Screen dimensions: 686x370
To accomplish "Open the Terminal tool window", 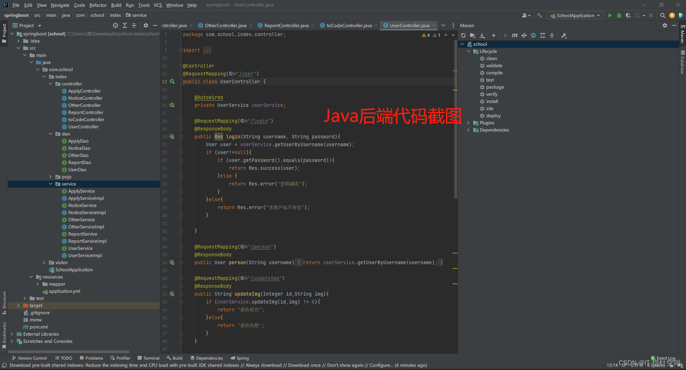I will click(x=148, y=358).
